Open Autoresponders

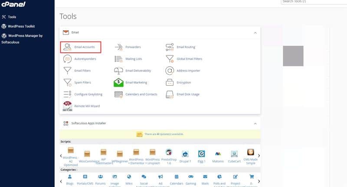79,59
